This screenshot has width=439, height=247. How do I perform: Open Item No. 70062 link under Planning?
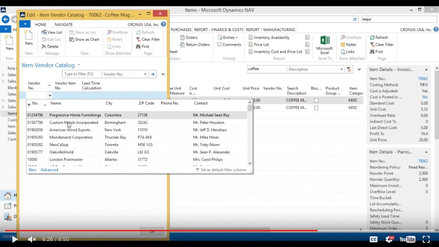(x=423, y=161)
